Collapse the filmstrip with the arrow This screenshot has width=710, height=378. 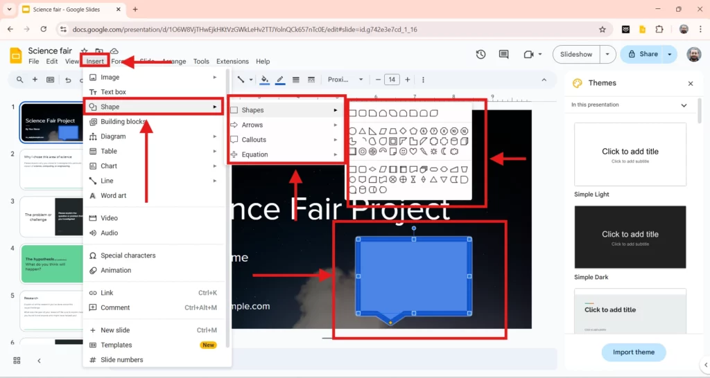pyautogui.click(x=39, y=361)
